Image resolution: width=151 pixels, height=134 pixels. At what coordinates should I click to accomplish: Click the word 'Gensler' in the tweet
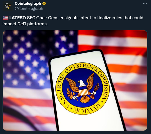coord(56,18)
